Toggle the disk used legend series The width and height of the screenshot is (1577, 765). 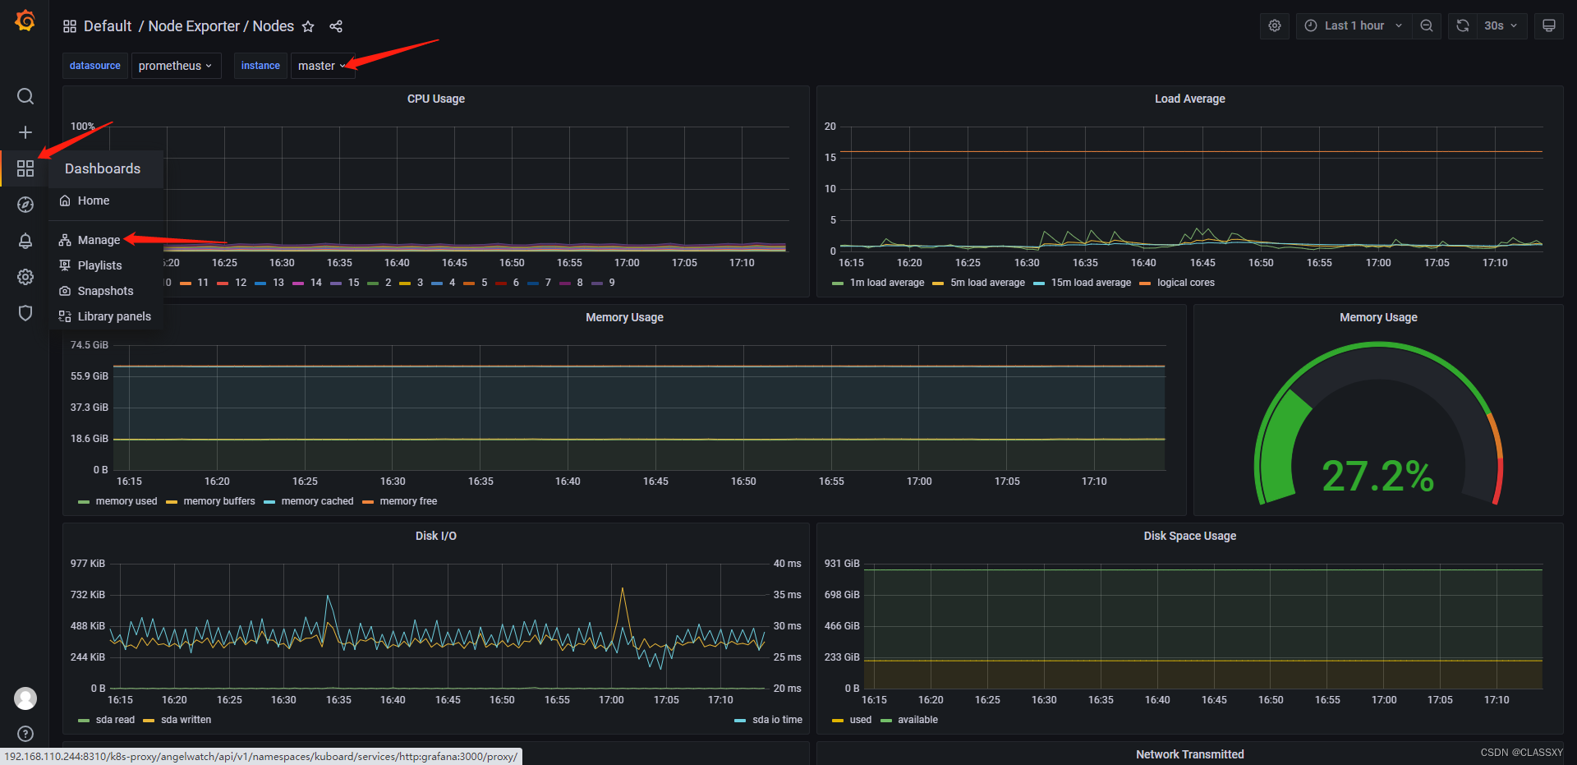point(860,720)
